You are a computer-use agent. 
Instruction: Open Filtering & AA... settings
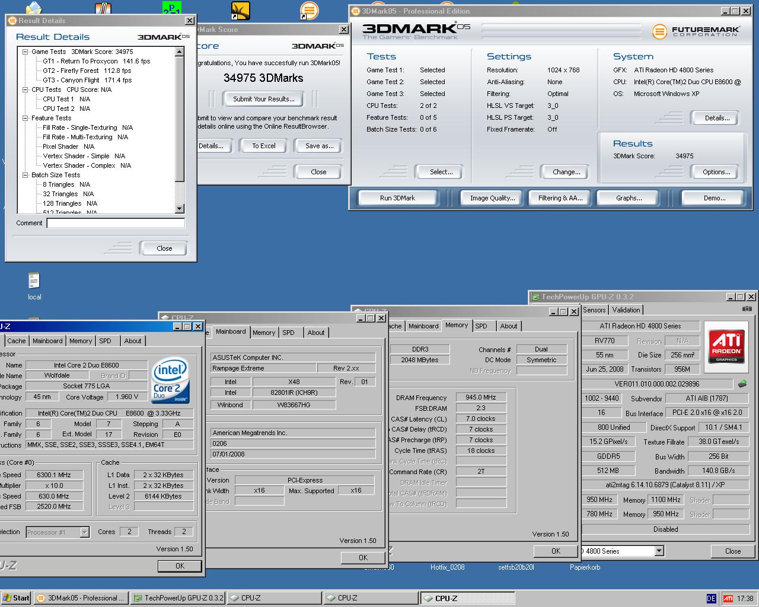click(x=561, y=198)
